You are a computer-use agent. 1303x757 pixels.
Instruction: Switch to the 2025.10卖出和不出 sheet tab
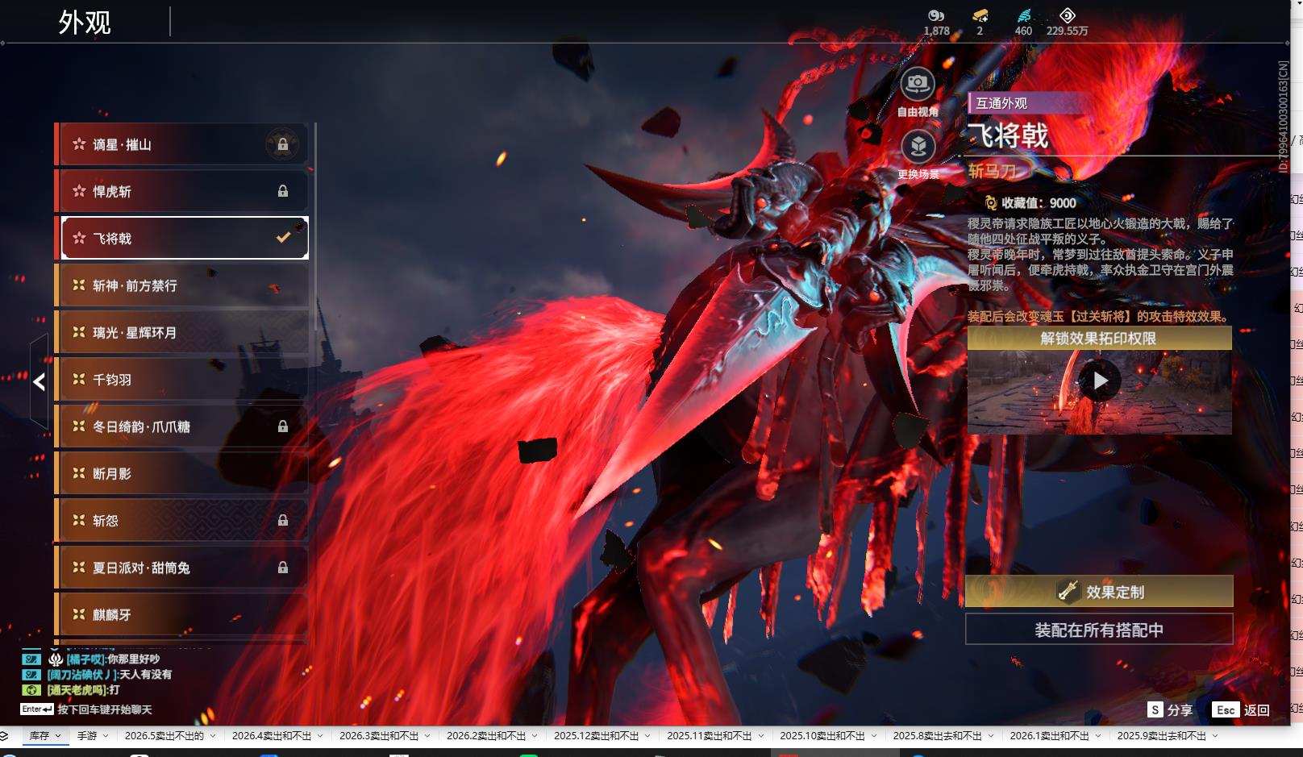822,736
